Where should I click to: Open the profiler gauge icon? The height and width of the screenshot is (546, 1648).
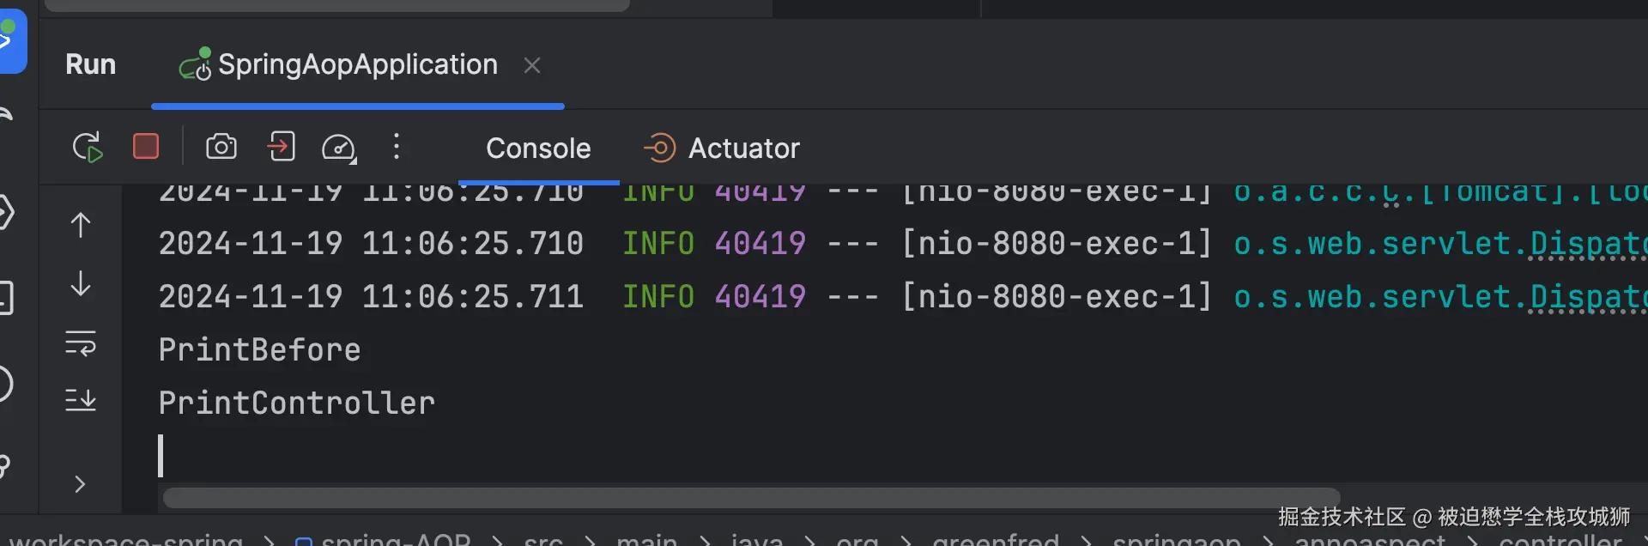click(x=338, y=148)
